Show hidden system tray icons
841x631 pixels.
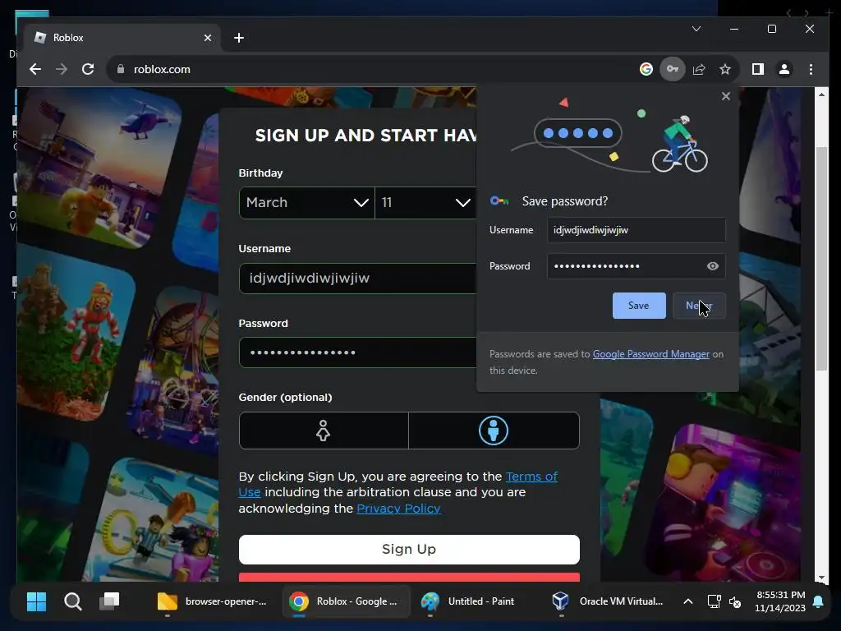tap(688, 601)
